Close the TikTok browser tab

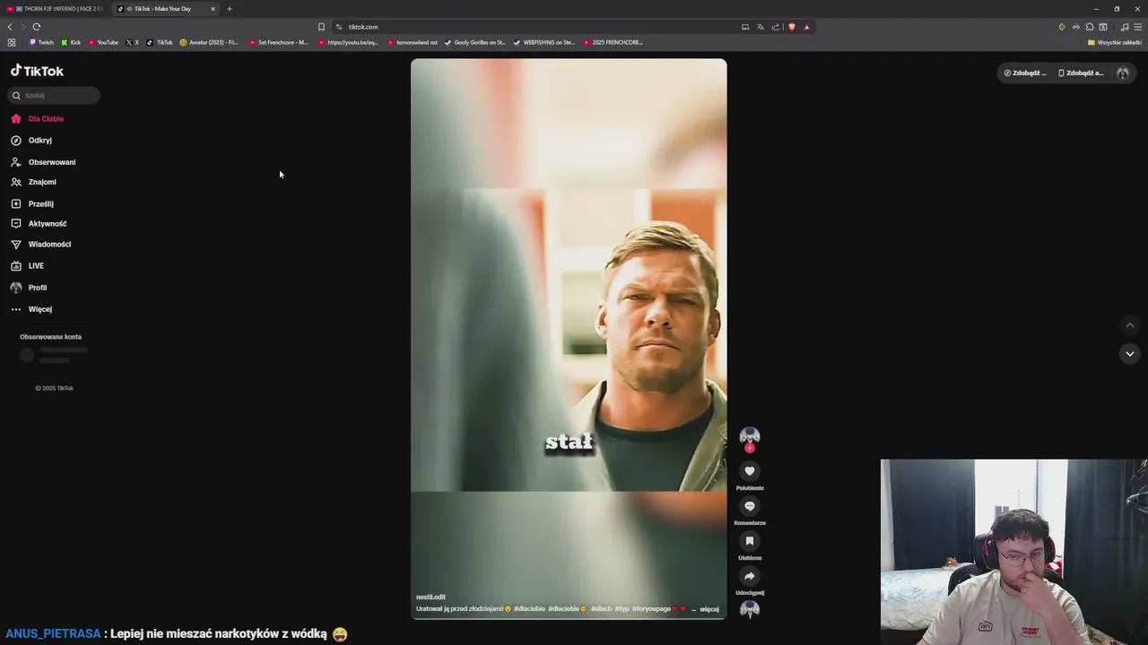(x=213, y=9)
